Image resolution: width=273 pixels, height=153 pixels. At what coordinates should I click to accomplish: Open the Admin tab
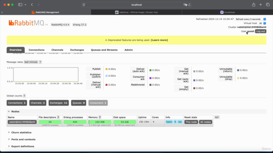point(129,50)
